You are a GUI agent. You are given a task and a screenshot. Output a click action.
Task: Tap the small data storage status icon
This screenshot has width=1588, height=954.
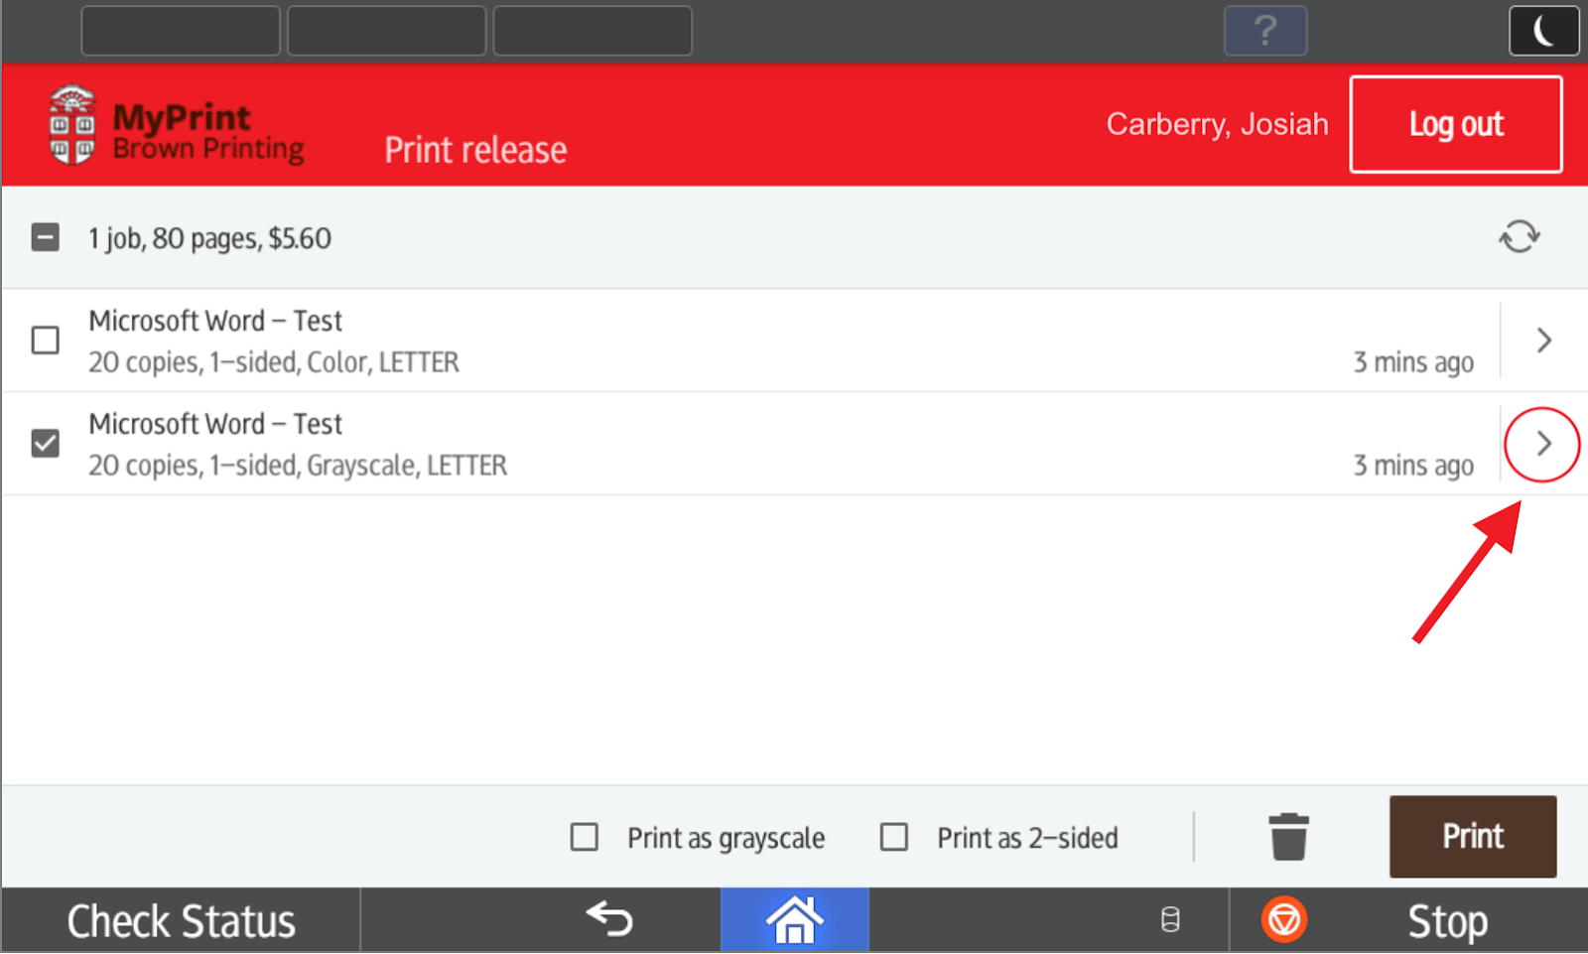(1170, 920)
